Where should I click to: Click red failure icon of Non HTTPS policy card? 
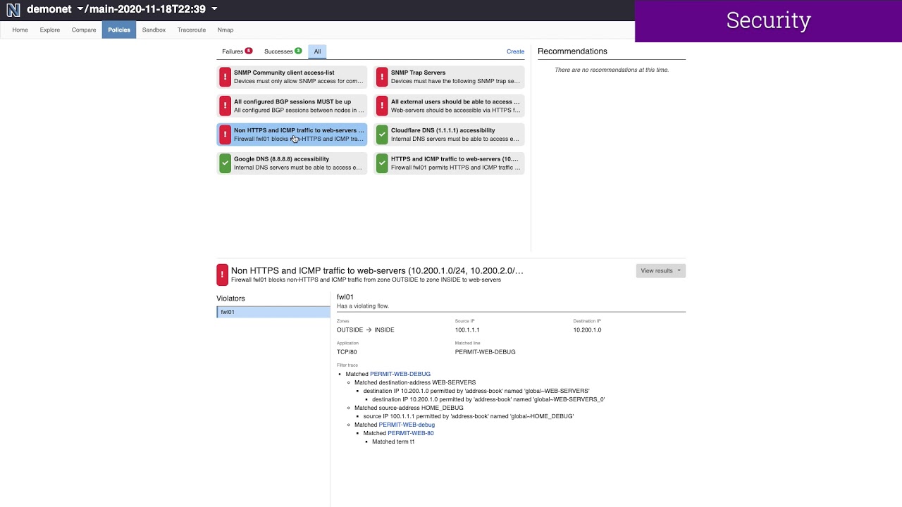tap(225, 134)
